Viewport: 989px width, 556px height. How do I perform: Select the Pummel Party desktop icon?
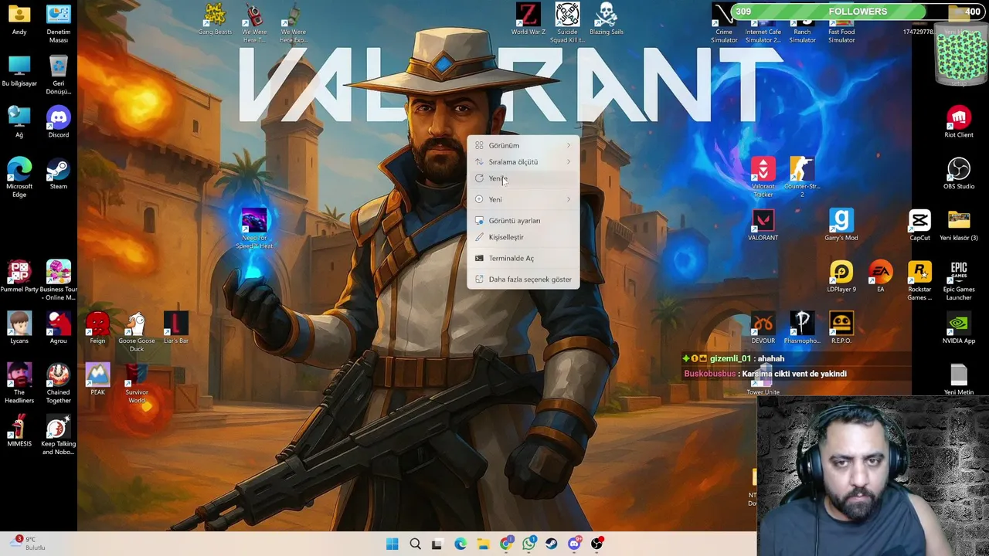point(19,277)
